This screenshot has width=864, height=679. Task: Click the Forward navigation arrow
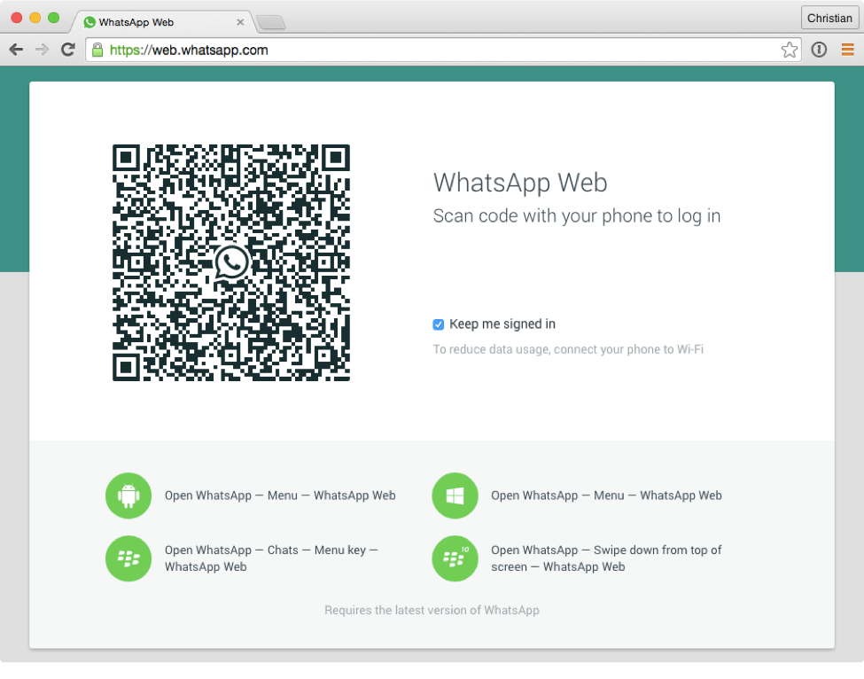[x=42, y=50]
